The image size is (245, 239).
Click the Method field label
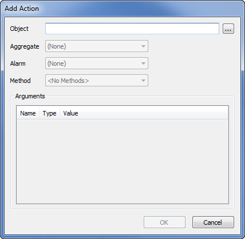20,81
